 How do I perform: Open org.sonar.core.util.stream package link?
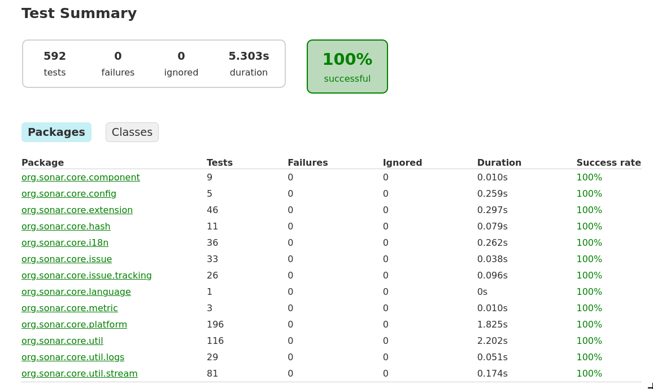pyautogui.click(x=79, y=373)
